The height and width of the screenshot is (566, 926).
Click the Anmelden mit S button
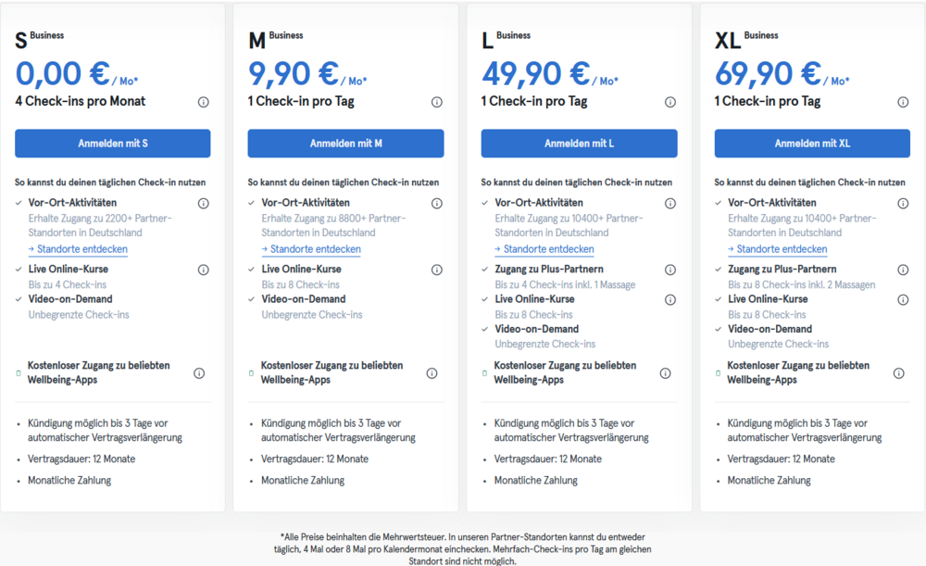[113, 144]
